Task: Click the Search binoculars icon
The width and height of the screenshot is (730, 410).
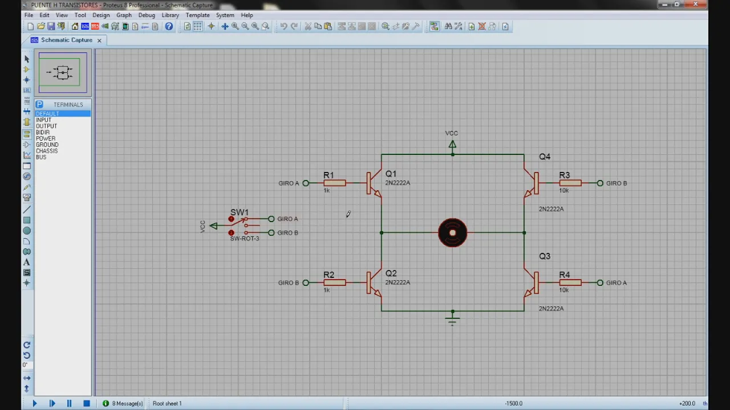Action: [448, 26]
